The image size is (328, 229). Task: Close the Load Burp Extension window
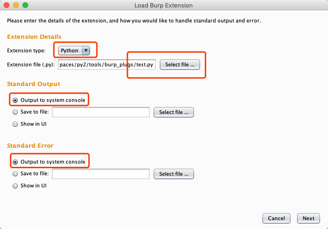[7, 5]
